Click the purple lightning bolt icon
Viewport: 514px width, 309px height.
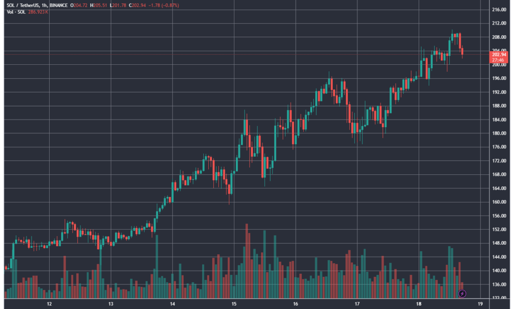pos(463,293)
